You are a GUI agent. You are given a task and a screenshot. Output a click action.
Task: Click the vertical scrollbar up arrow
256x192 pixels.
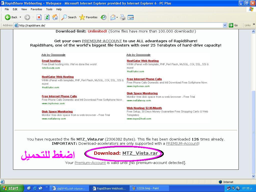click(253, 31)
